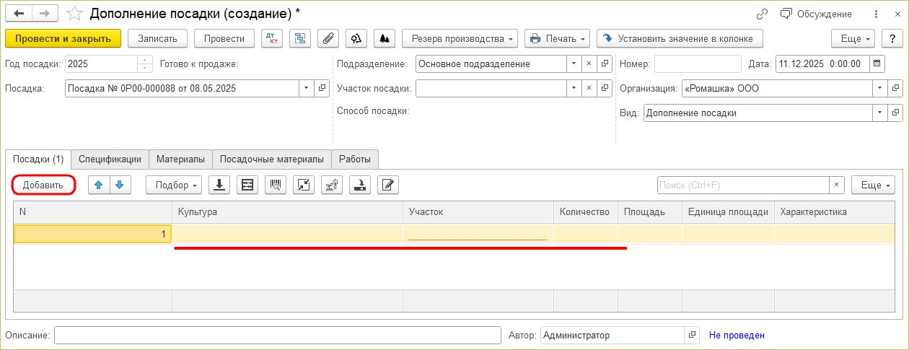
Task: Click Установить значение в колонке button
Action: click(680, 38)
